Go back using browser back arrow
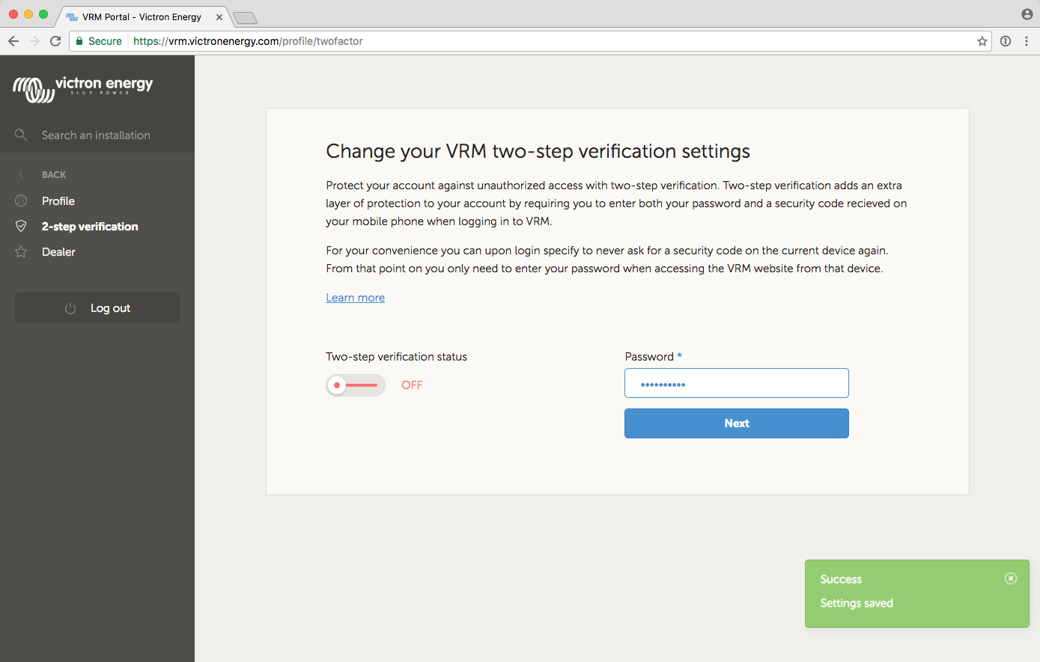Screen dimensions: 1040x662 [13, 41]
